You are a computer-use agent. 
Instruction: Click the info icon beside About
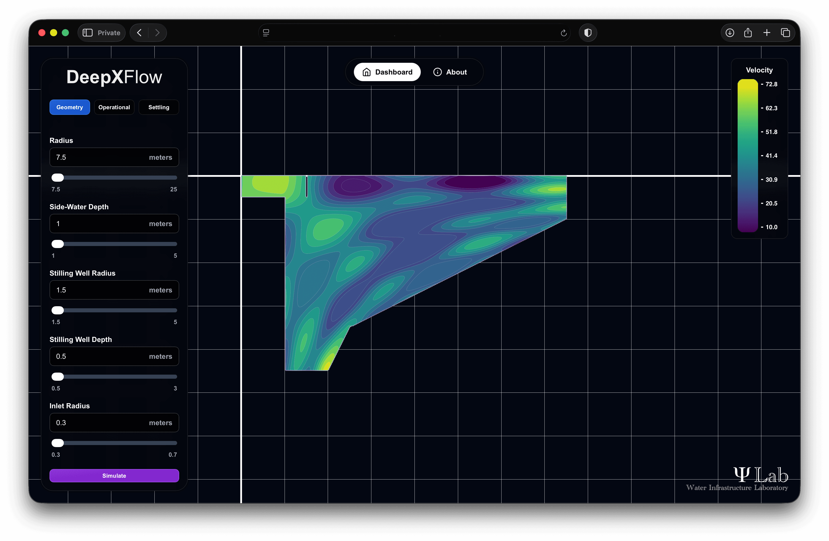[437, 72]
